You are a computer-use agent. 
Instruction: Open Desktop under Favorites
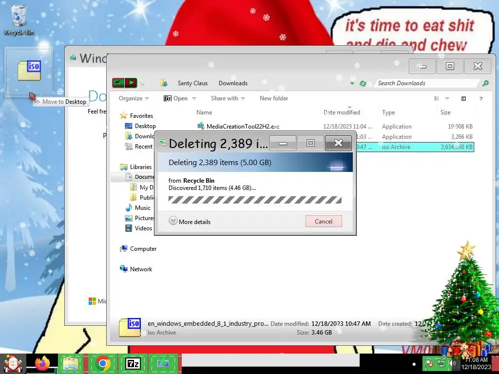(x=140, y=126)
